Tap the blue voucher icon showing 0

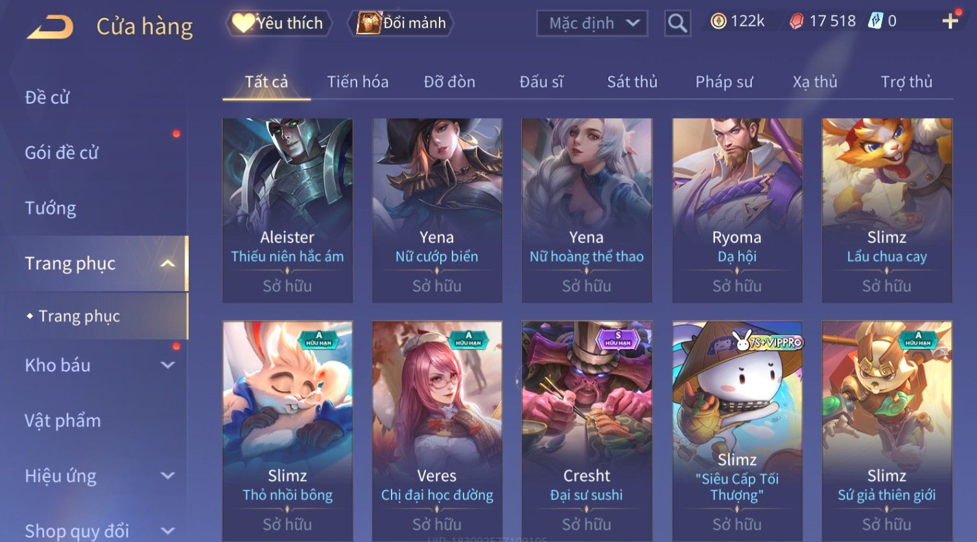coord(876,21)
